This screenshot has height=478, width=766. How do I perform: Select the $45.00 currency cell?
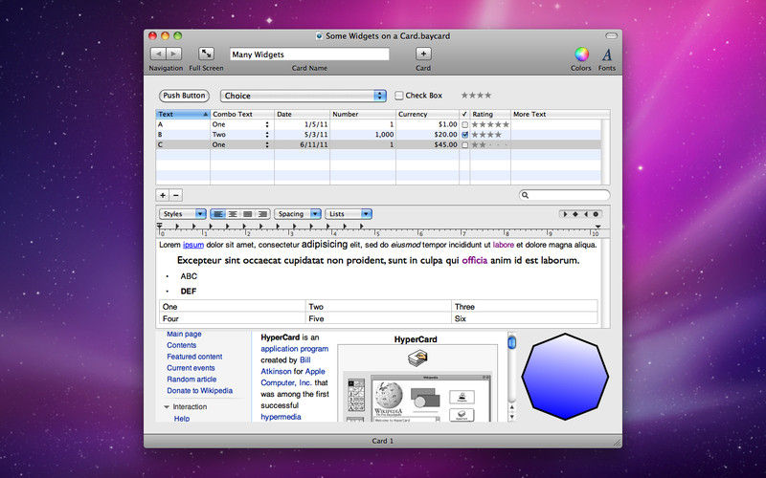427,145
